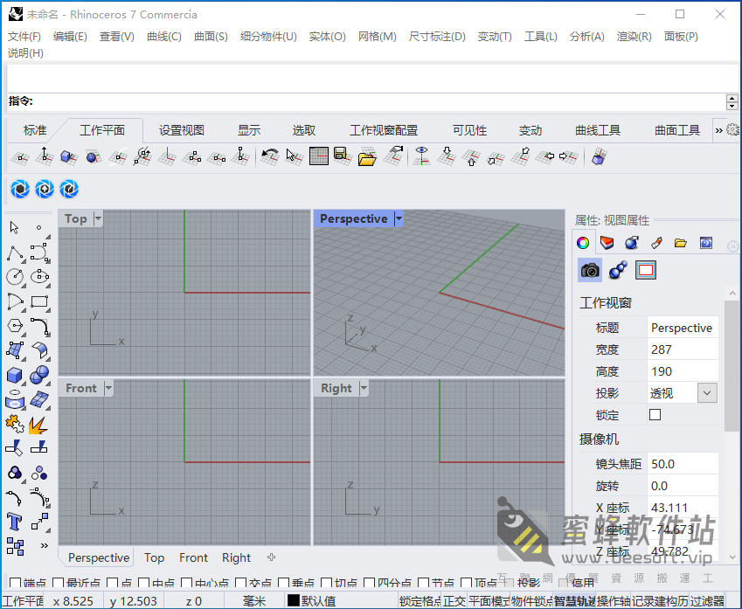Click the CPlane to view eye icon
Viewport: 742px width, 609px height.
421,156
